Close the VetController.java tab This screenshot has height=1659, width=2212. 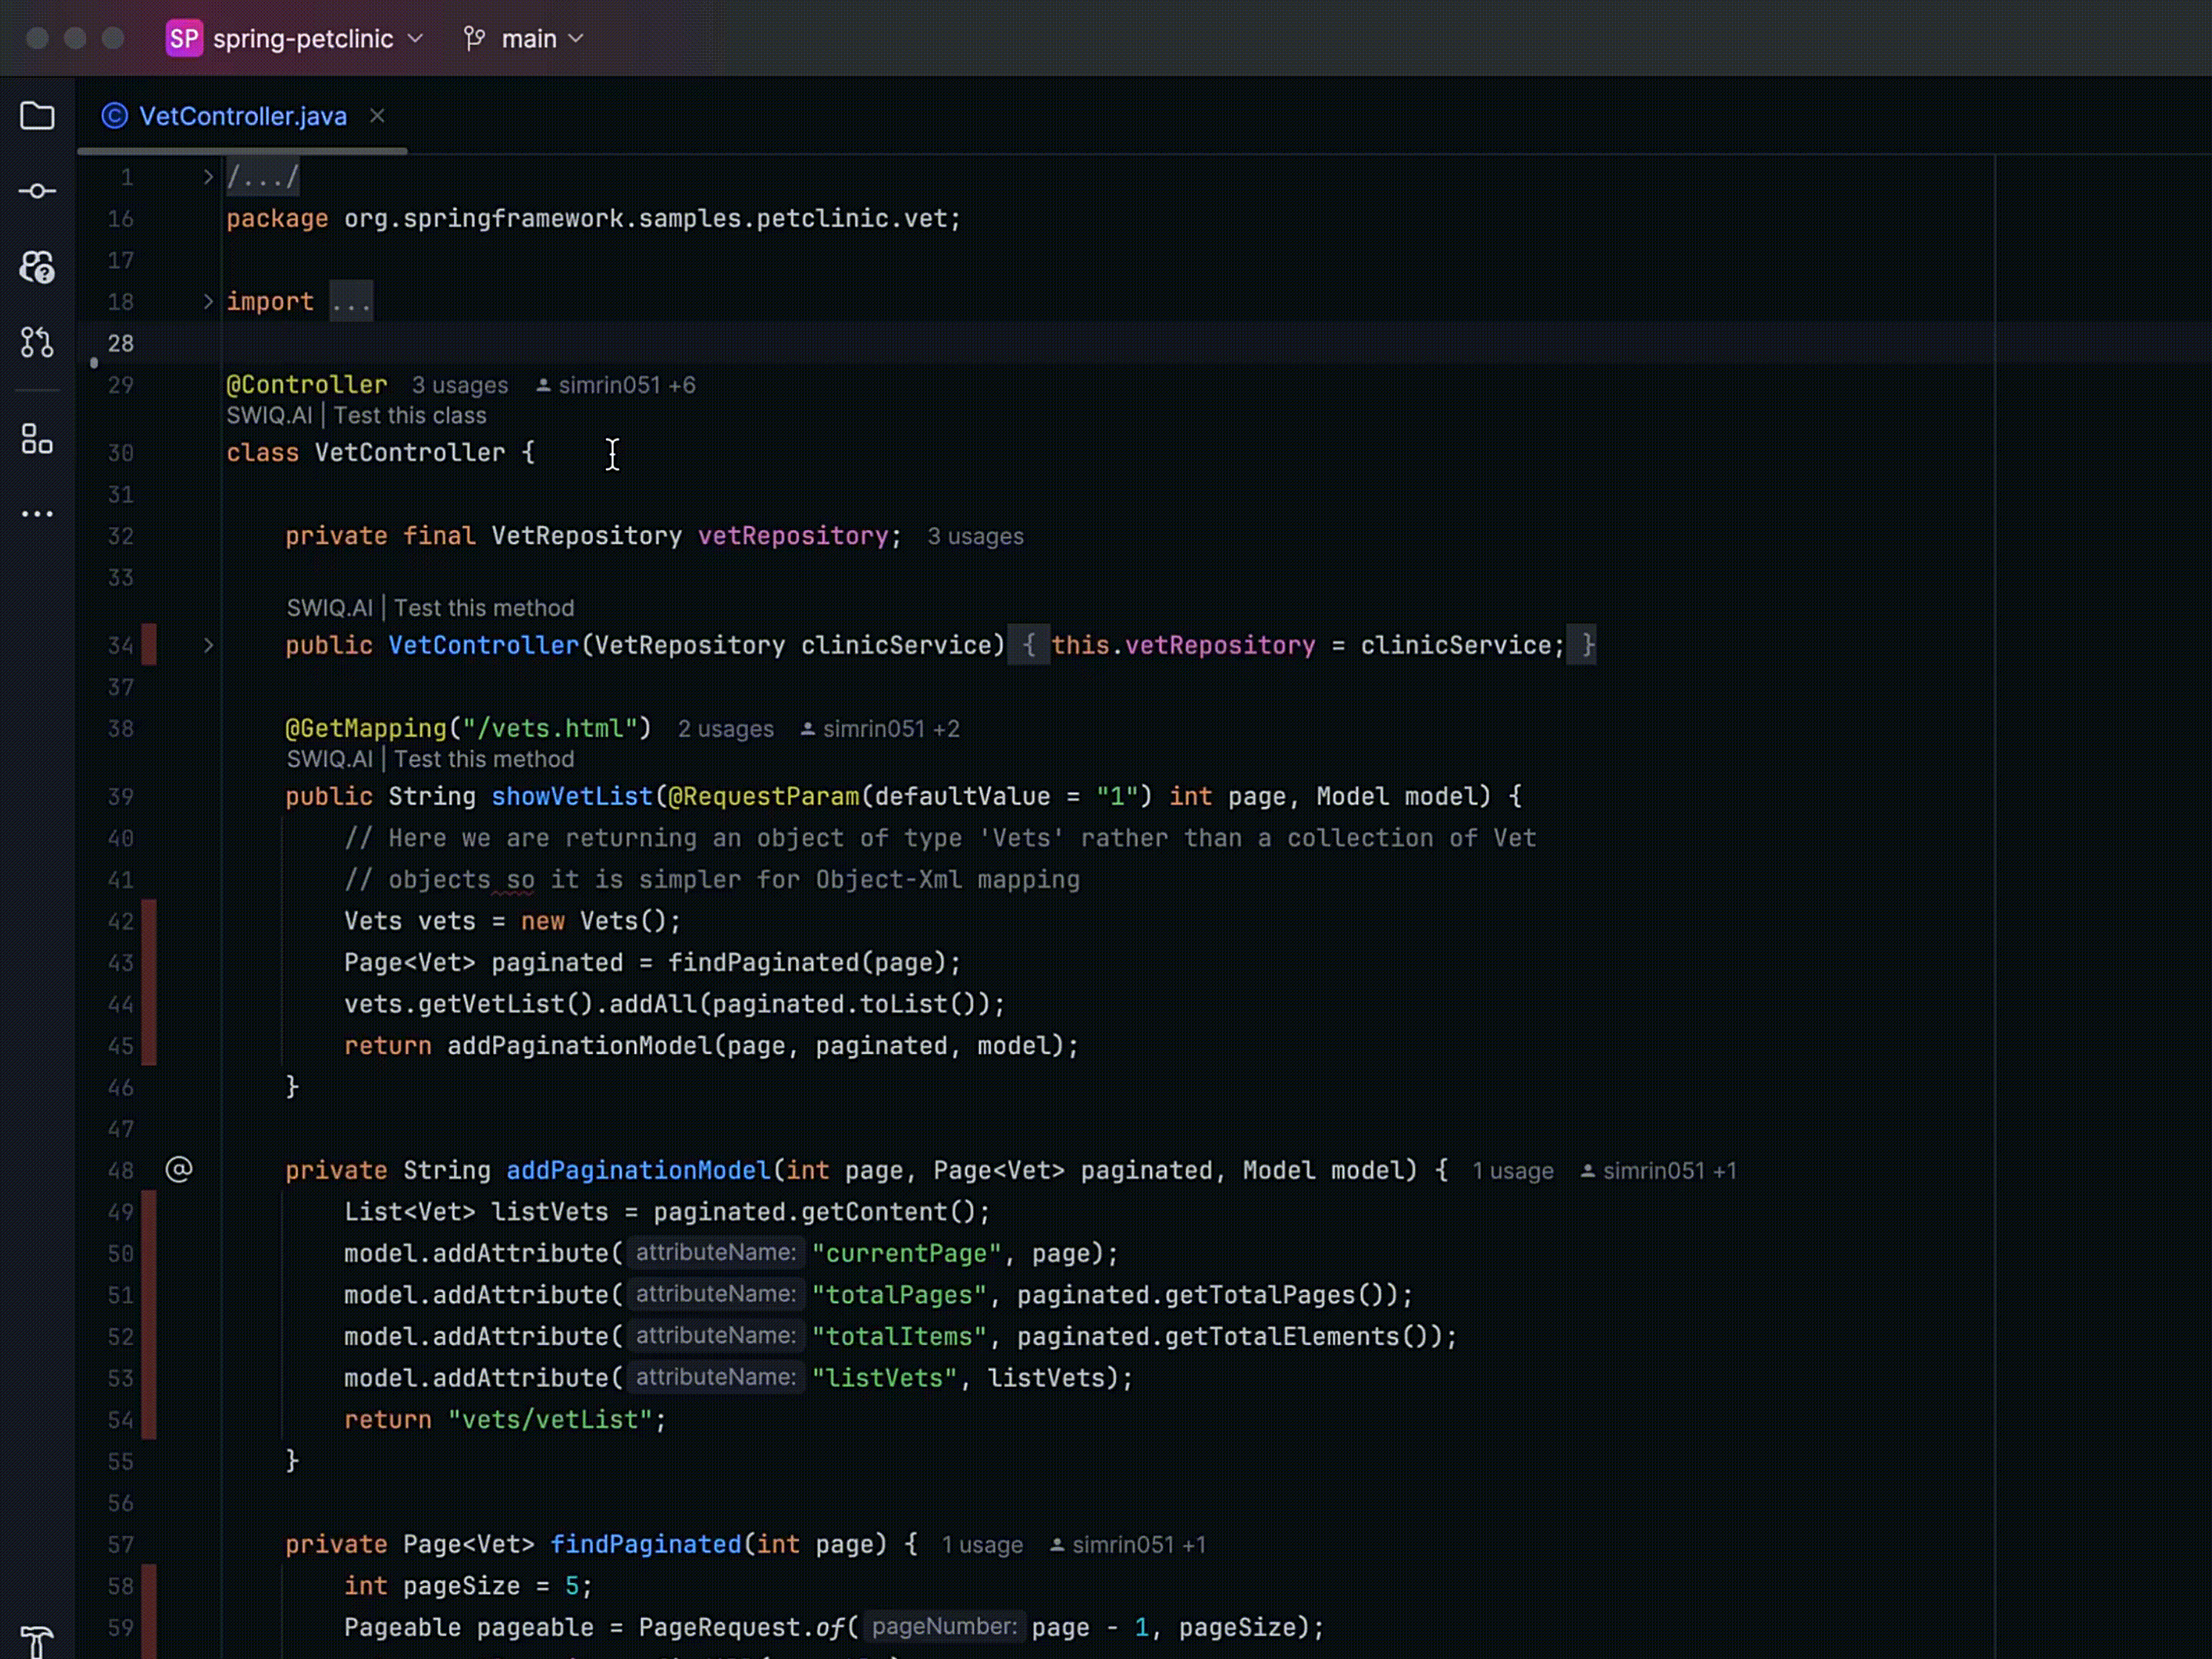pyautogui.click(x=377, y=116)
